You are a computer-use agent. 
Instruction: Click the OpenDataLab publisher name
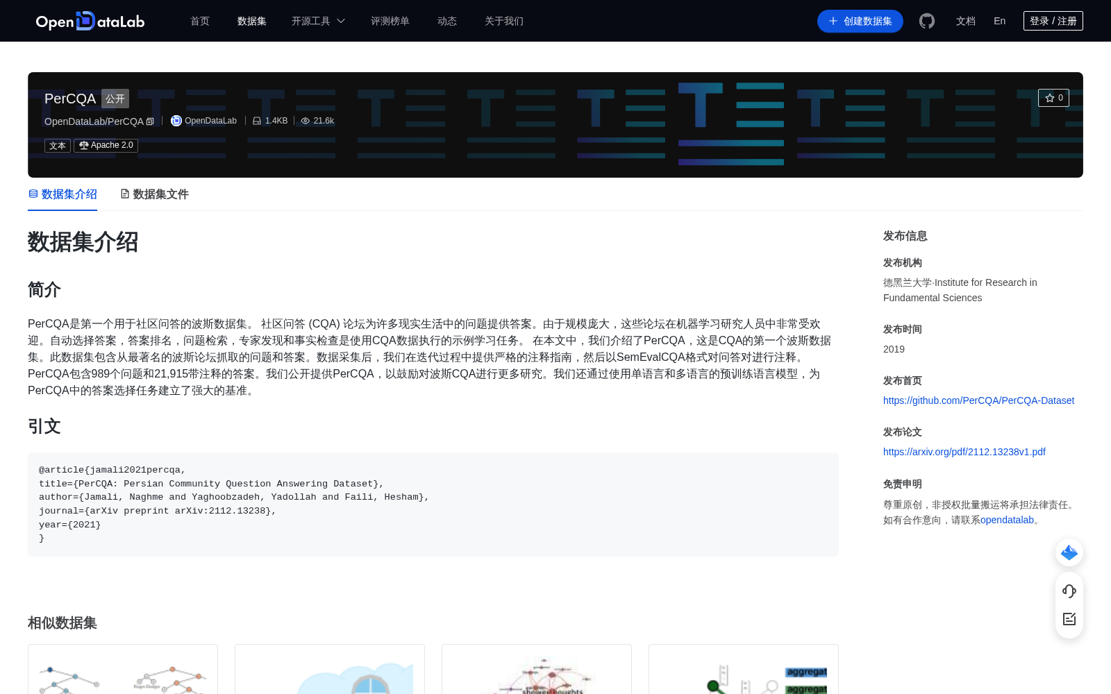click(210, 121)
